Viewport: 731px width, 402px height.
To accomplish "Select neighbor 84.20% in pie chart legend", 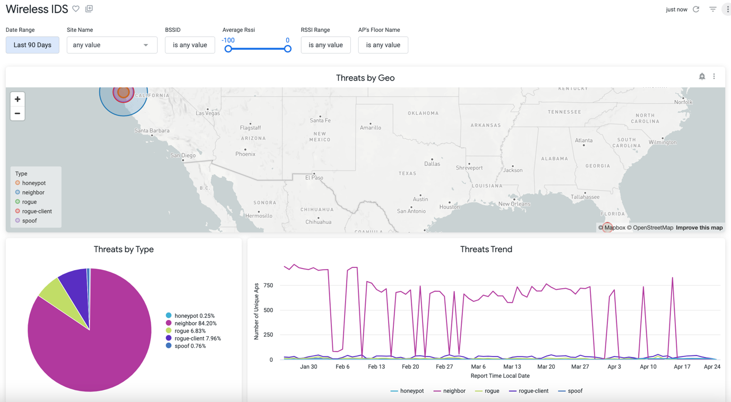I will coord(195,323).
